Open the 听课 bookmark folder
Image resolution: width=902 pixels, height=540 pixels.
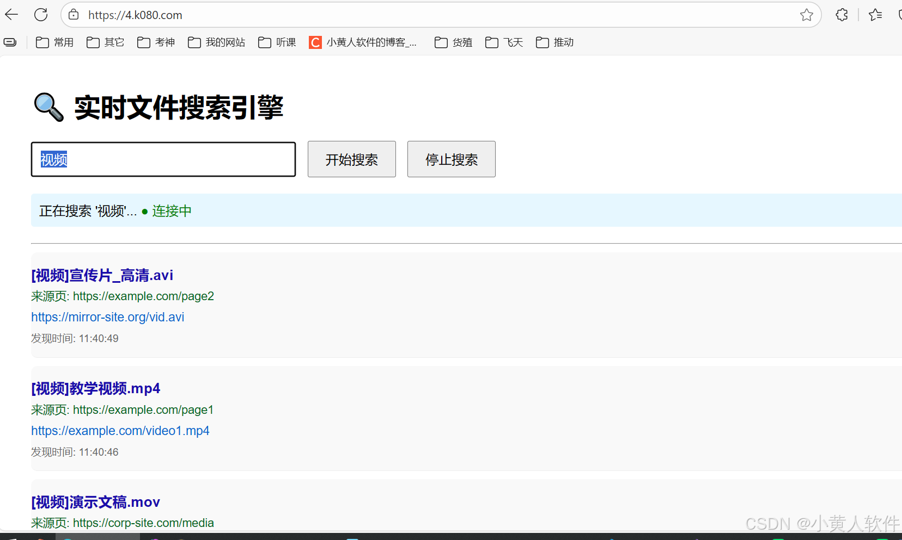[277, 42]
